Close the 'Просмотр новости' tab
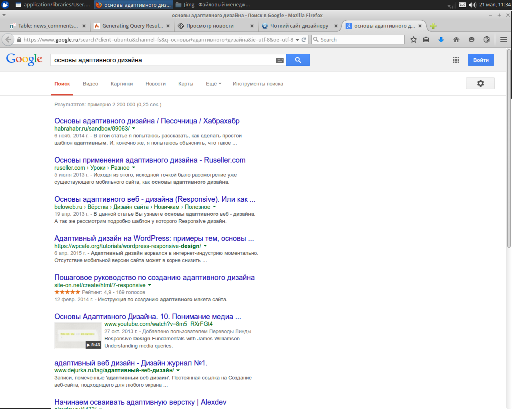512x409 pixels. 252,26
